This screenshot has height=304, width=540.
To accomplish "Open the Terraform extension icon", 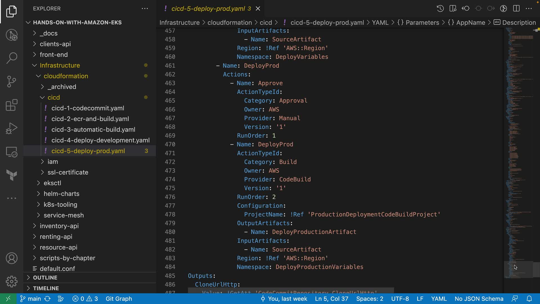I will click(x=12, y=175).
